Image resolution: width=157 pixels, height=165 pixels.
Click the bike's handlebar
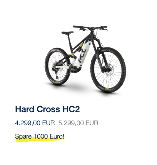click(x=90, y=28)
